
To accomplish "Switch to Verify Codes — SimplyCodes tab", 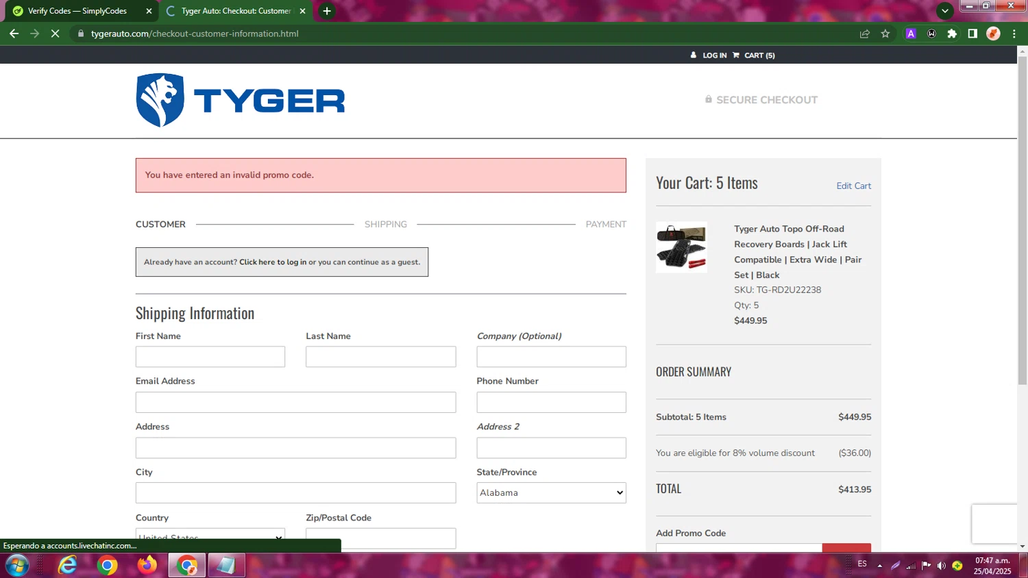I will tap(77, 11).
